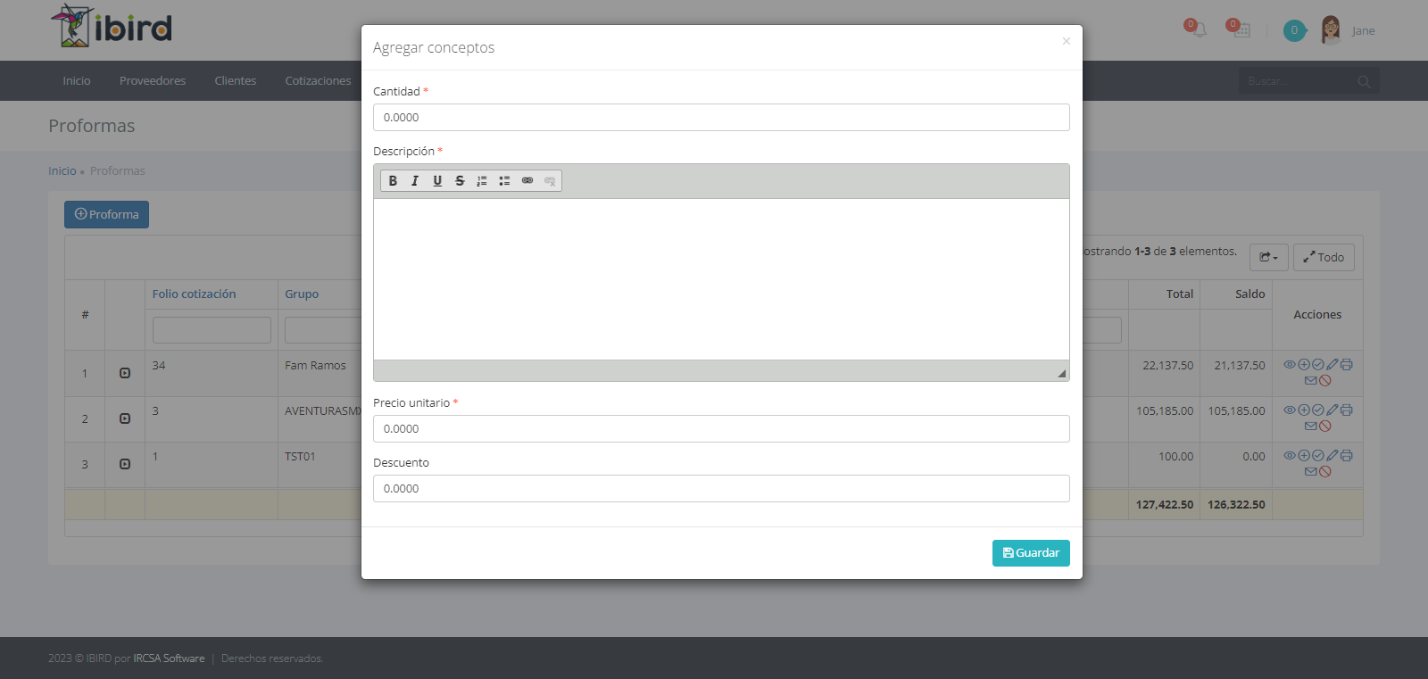The width and height of the screenshot is (1428, 679).
Task: Click the eye view icon for AVENTURASMX row
Action: tap(1290, 410)
